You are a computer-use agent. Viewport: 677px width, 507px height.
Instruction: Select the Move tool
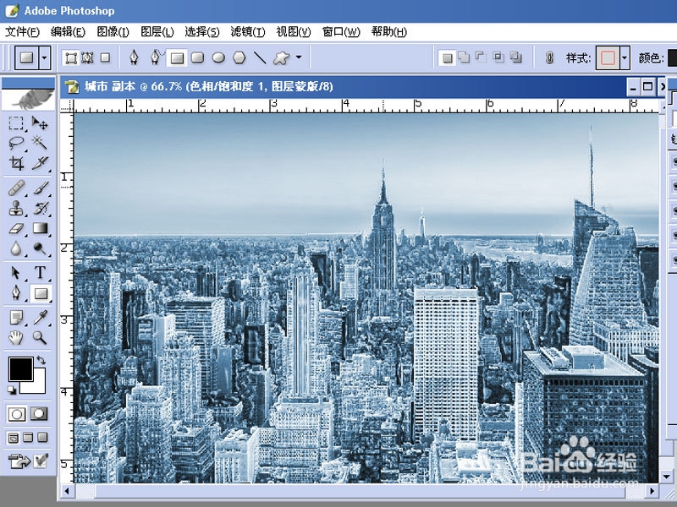(40, 123)
